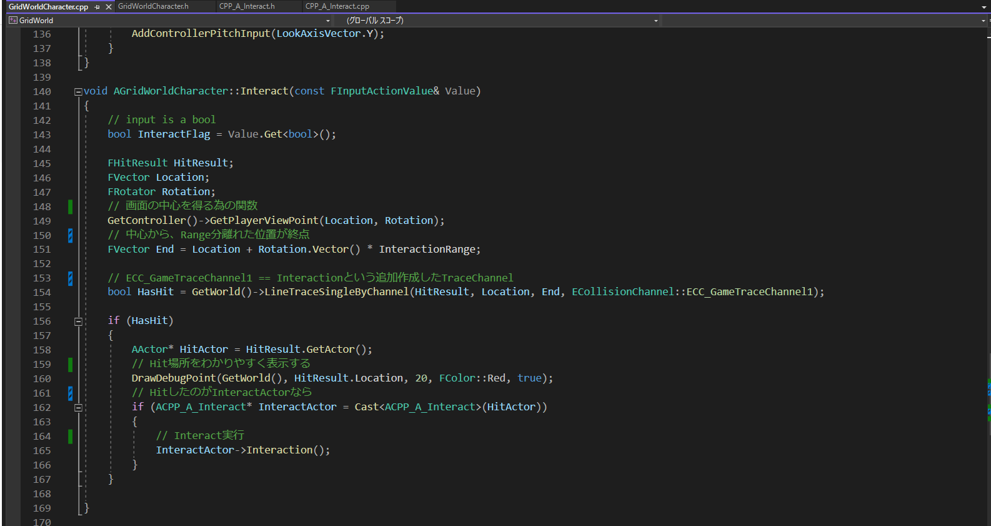Click the ECC_GameTraceChannel1 argument on line 154
Screen dimensions: 991x526
click(x=750, y=291)
